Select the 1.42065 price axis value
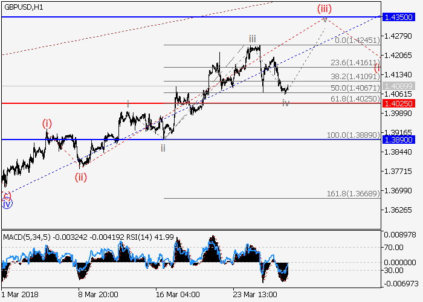Image resolution: width=423 pixels, height=302 pixels. coord(398,56)
